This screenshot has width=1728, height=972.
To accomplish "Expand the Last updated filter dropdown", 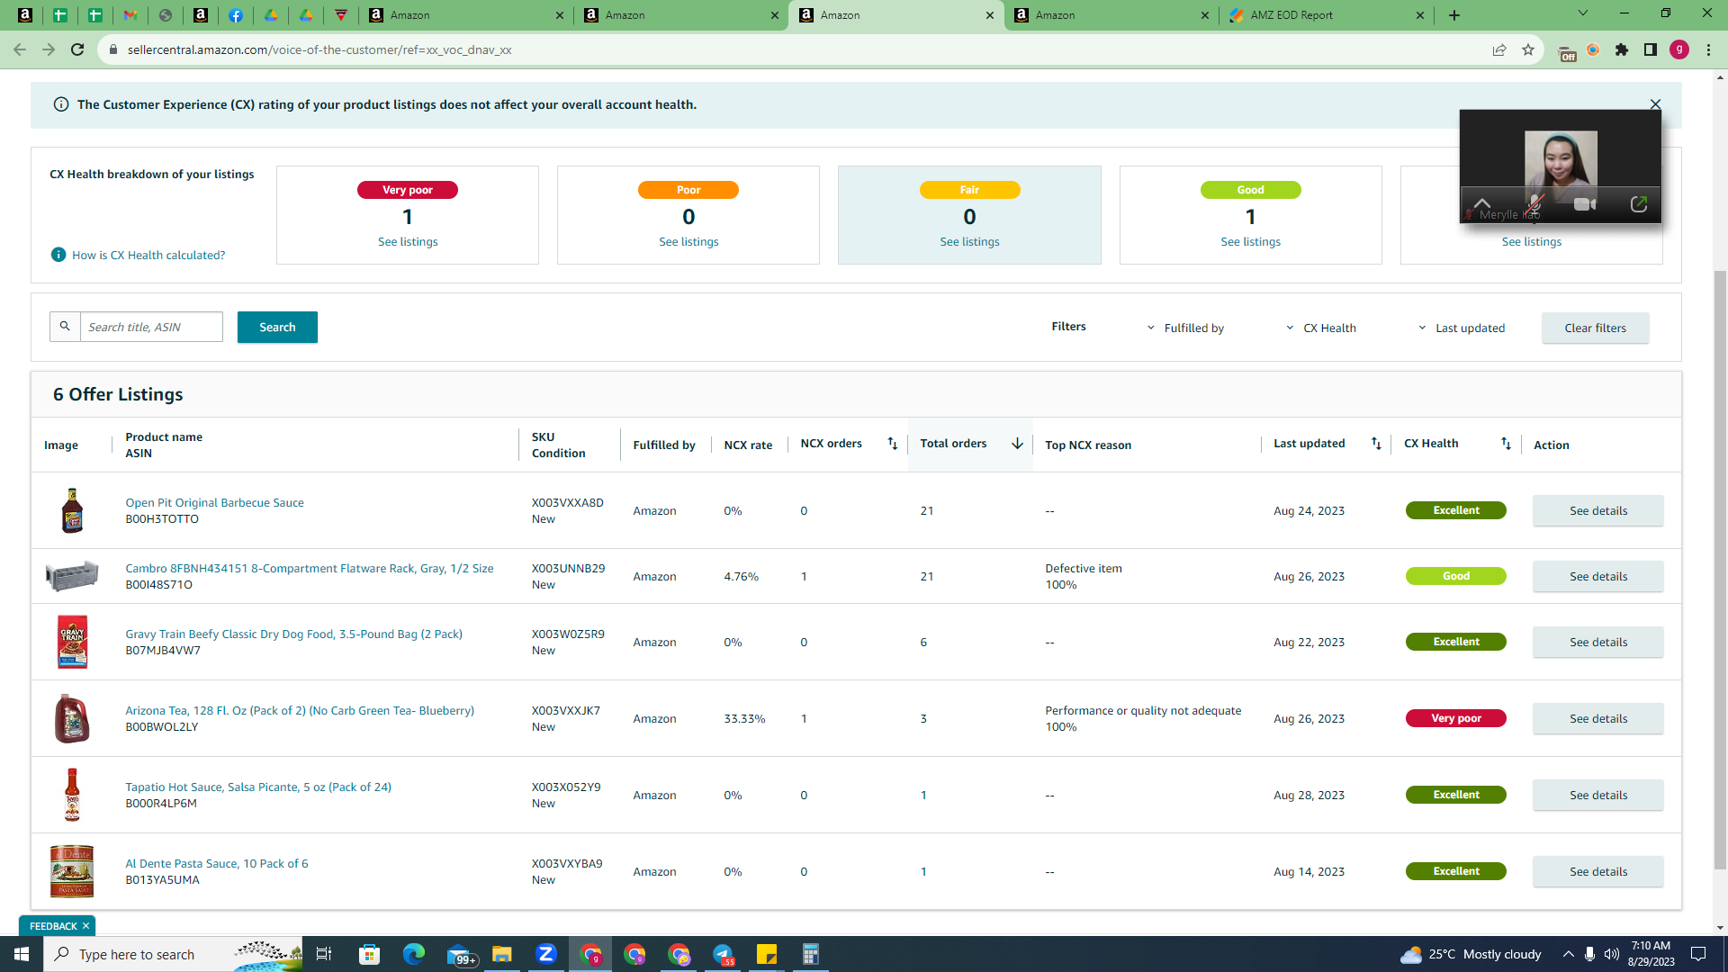I will 1462,328.
